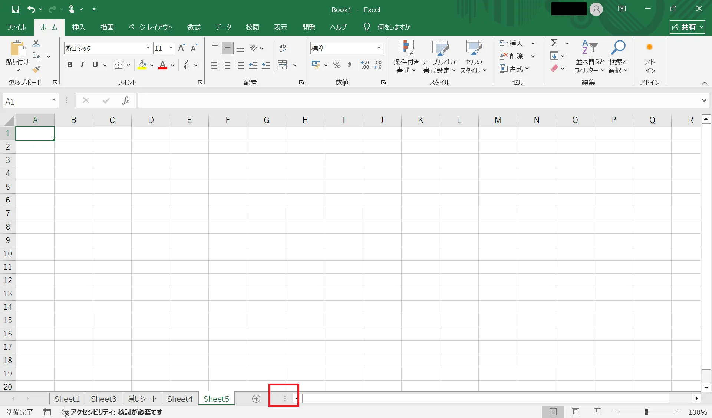Switch to the Sheet3 worksheet tab
Viewport: 712px width, 418px height.
pos(103,399)
